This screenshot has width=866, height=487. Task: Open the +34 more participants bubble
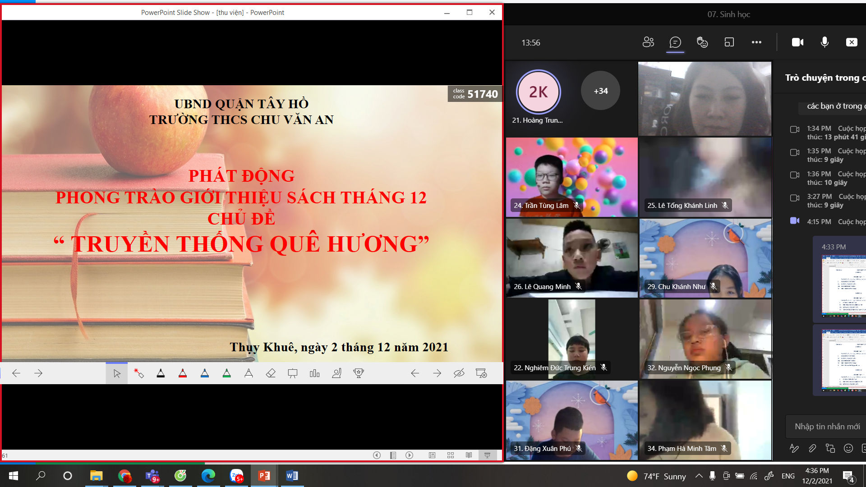[x=600, y=91]
